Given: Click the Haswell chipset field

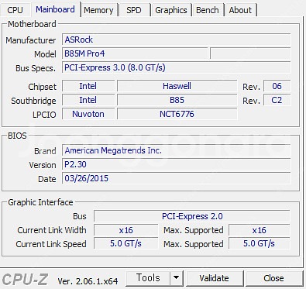Looking at the screenshot, I should point(177,86).
